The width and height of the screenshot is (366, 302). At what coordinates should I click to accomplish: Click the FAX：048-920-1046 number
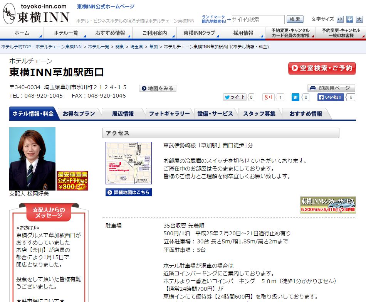pos(99,96)
